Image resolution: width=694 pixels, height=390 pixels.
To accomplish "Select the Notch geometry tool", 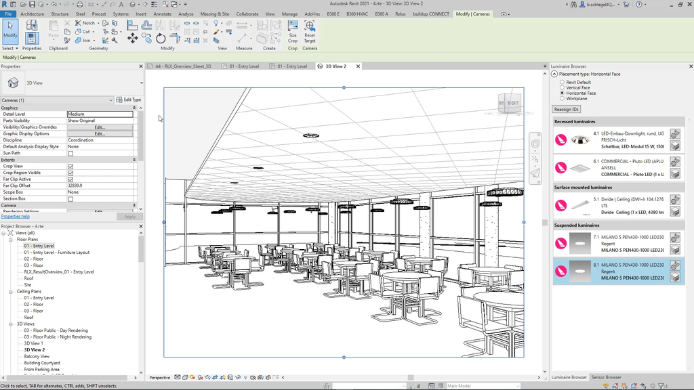I will [x=85, y=23].
